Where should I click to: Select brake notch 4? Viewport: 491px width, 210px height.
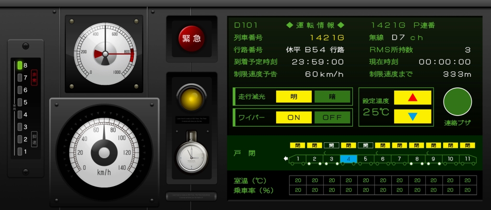(20, 115)
